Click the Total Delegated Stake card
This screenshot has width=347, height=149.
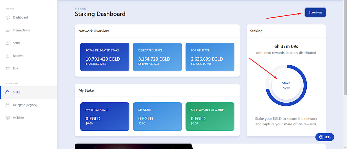105,57
